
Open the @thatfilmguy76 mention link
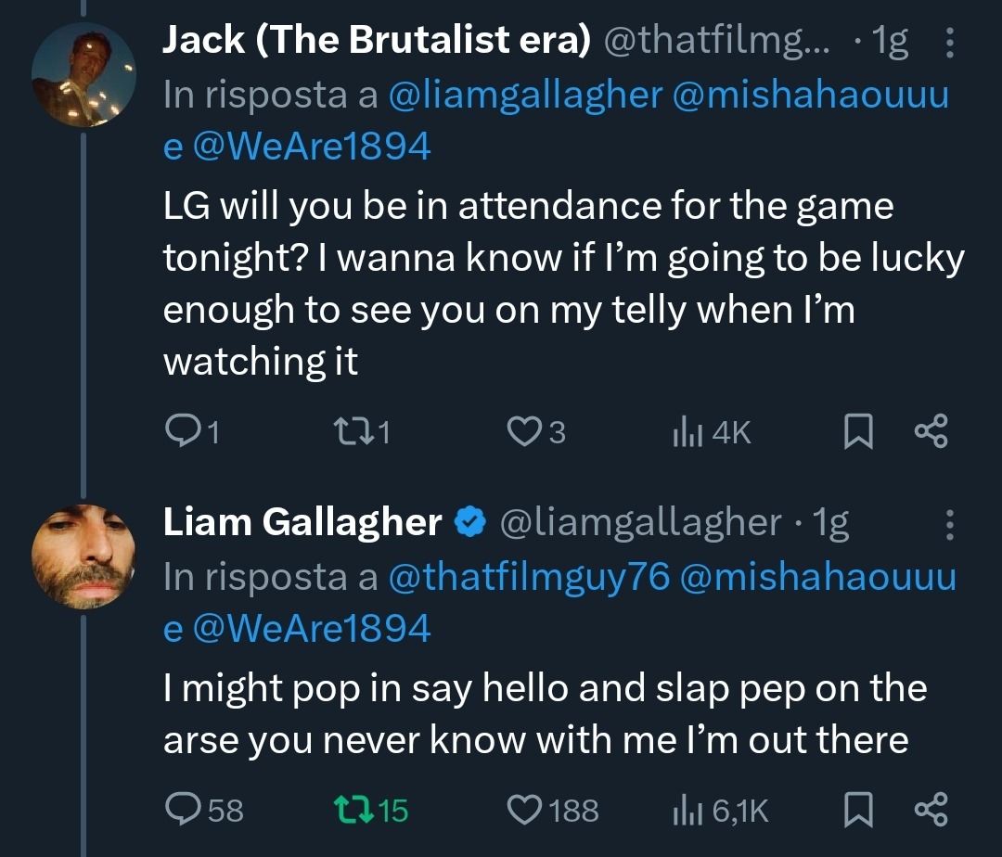(x=529, y=577)
